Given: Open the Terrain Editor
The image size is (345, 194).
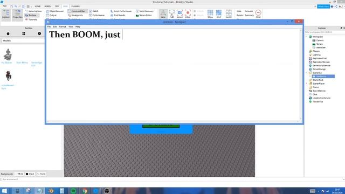Looking at the screenshot, I should point(144,15).
